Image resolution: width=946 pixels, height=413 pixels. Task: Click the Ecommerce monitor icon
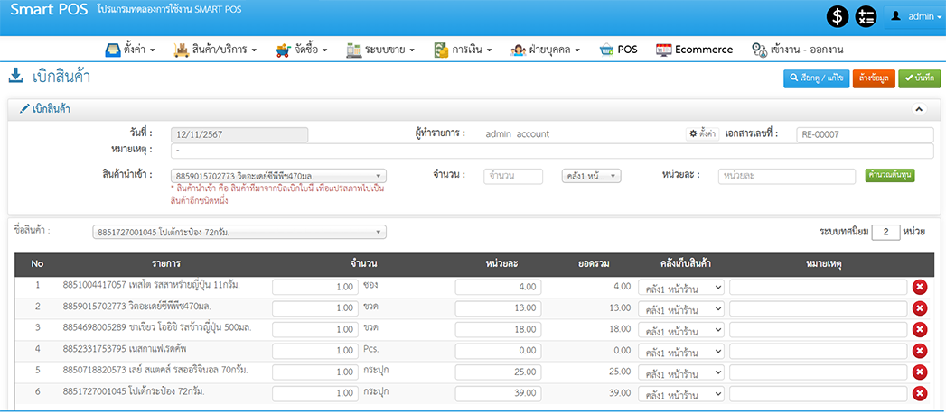(x=664, y=50)
